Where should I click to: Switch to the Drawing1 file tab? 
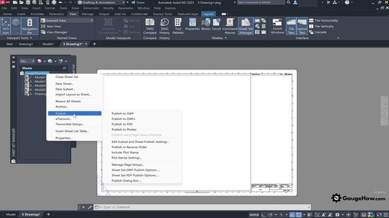26,44
